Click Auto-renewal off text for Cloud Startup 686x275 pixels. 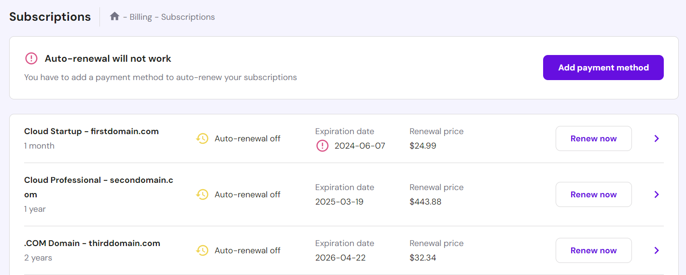(x=247, y=138)
